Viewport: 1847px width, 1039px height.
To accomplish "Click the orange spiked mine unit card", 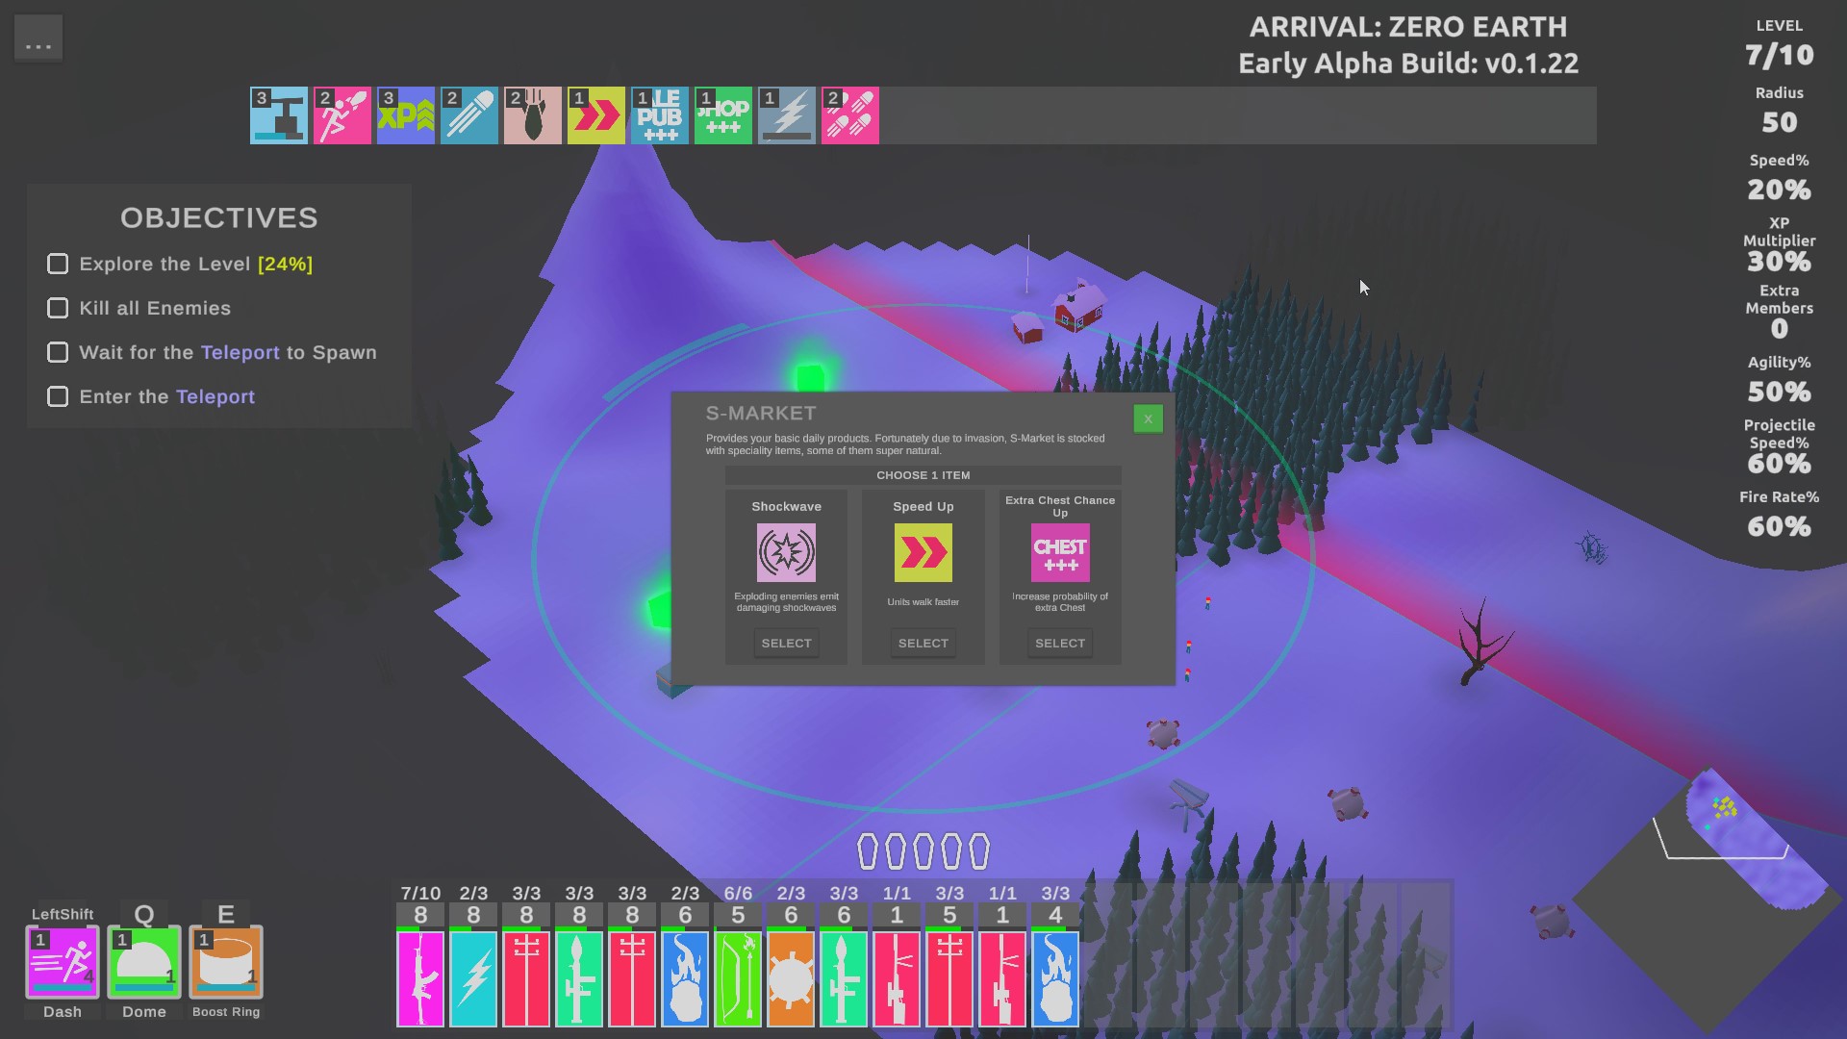I will (x=791, y=977).
